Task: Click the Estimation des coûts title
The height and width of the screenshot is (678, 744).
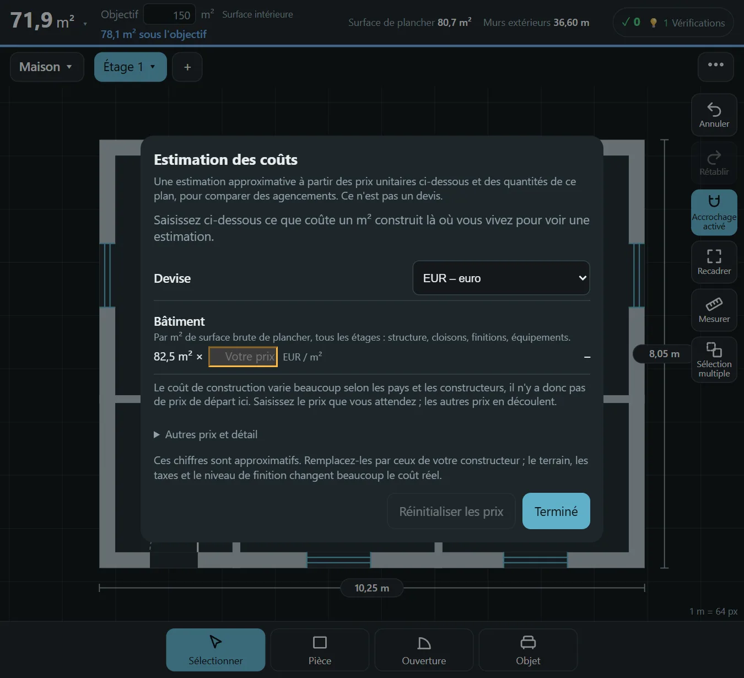Action: click(x=225, y=160)
